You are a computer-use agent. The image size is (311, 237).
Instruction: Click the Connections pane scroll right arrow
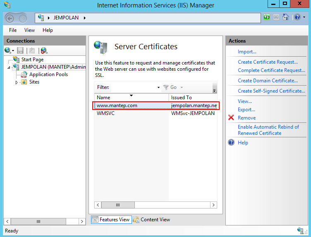pyautogui.click(x=82, y=221)
